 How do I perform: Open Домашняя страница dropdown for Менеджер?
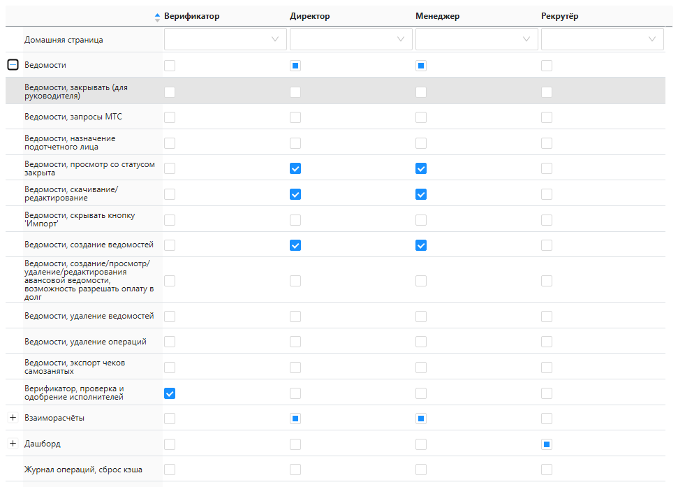(x=476, y=39)
